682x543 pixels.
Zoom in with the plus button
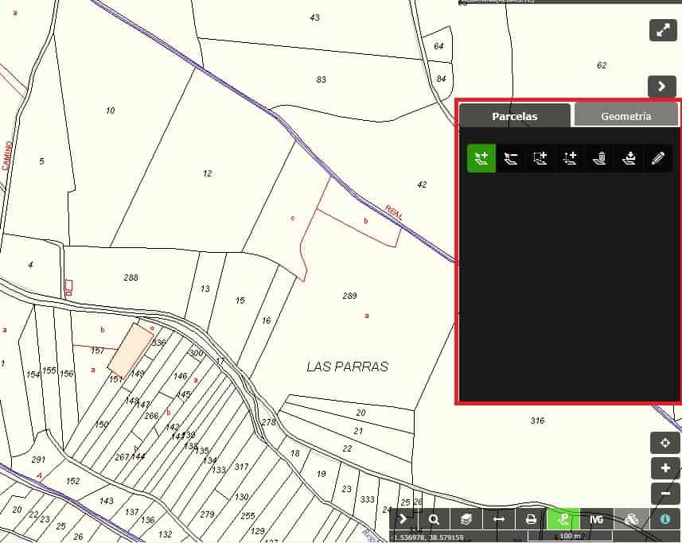[664, 468]
